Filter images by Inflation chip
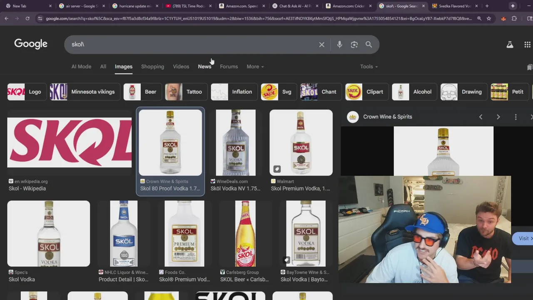 point(234,92)
